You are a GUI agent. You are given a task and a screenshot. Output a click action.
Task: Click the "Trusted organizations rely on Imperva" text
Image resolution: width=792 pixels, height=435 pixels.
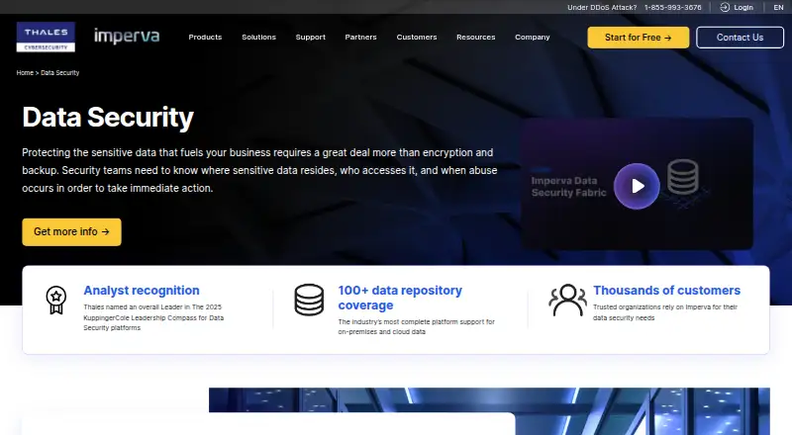[x=665, y=312]
